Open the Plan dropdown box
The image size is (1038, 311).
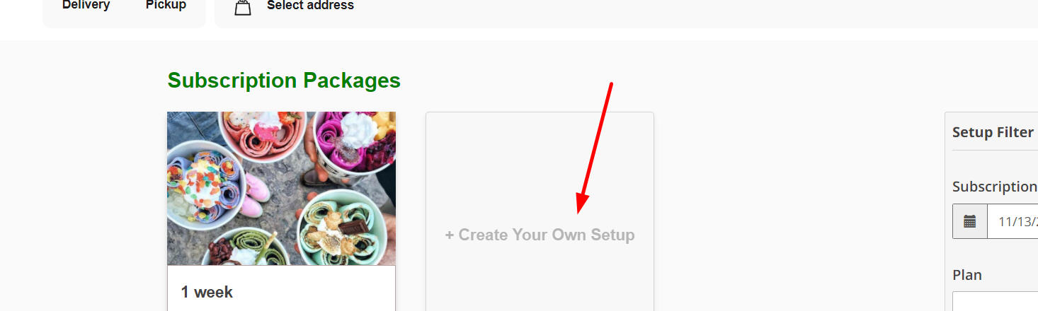(995, 301)
